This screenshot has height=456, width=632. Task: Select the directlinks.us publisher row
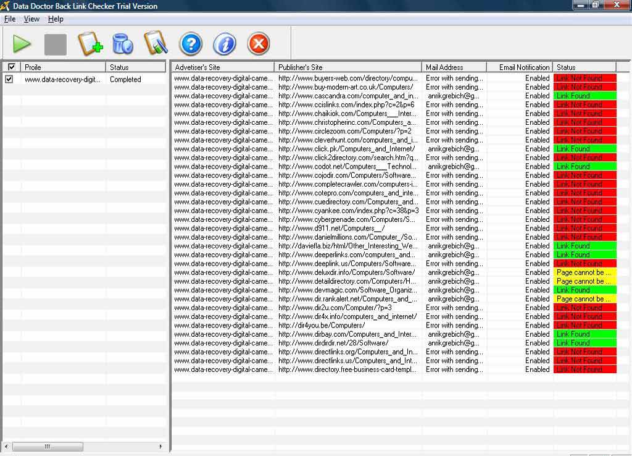tap(395, 361)
